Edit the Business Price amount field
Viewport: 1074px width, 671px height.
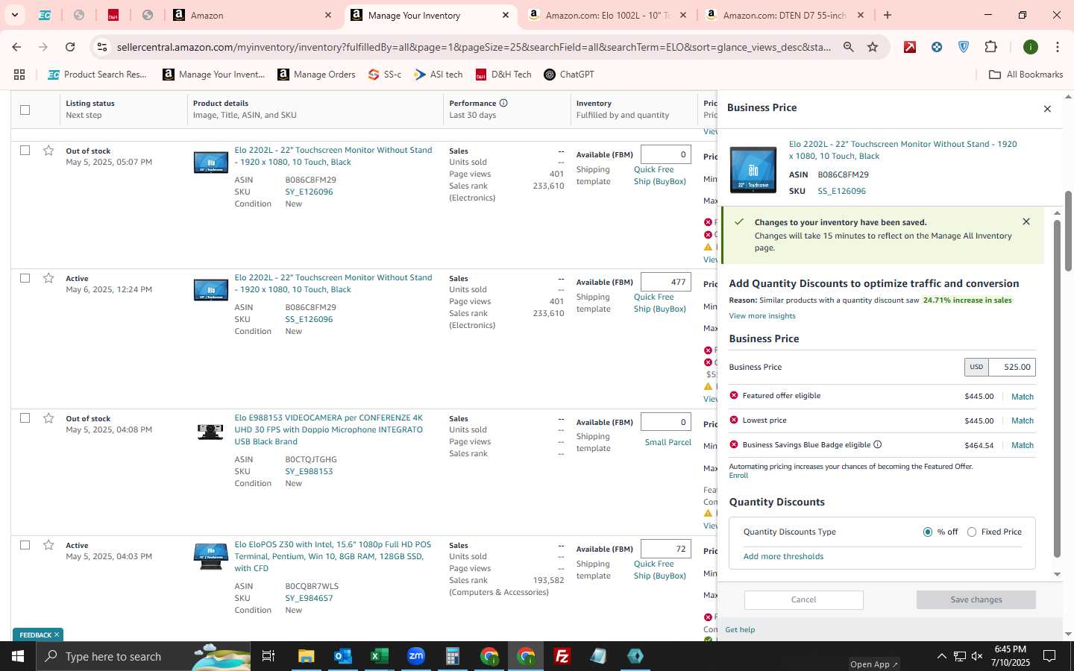[x=1011, y=367]
